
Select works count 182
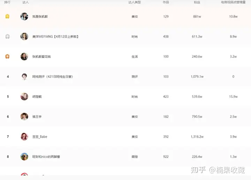[x=166, y=117]
